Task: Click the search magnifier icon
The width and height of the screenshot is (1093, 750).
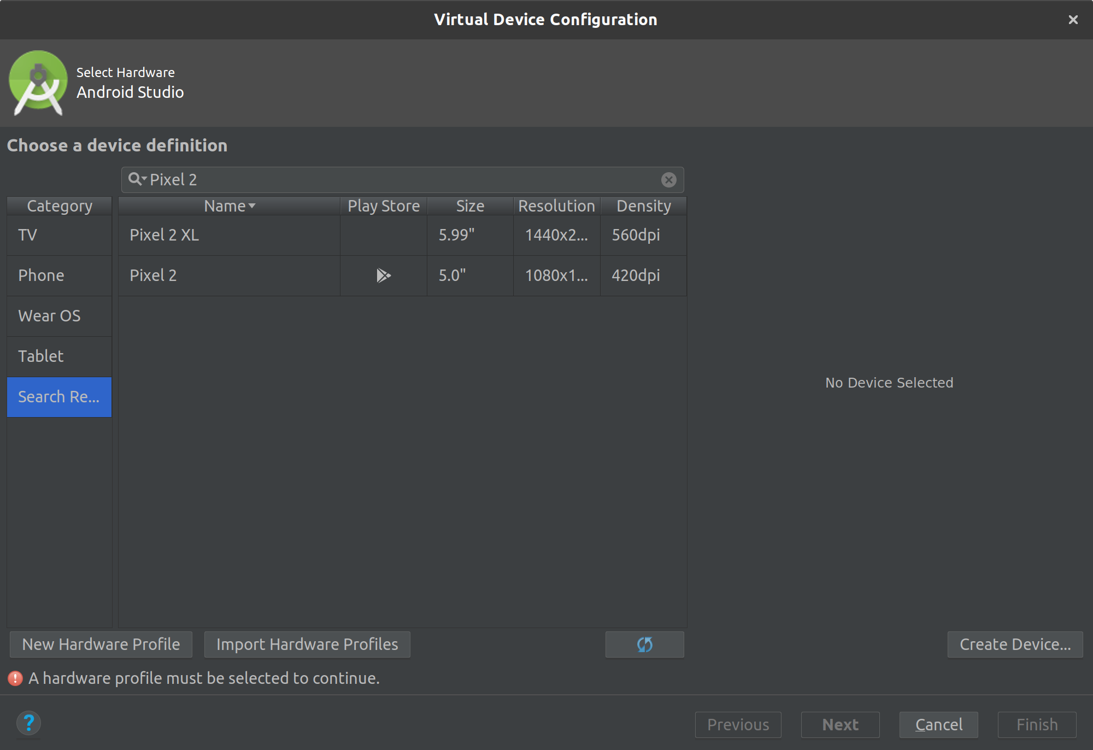Action: pyautogui.click(x=133, y=179)
